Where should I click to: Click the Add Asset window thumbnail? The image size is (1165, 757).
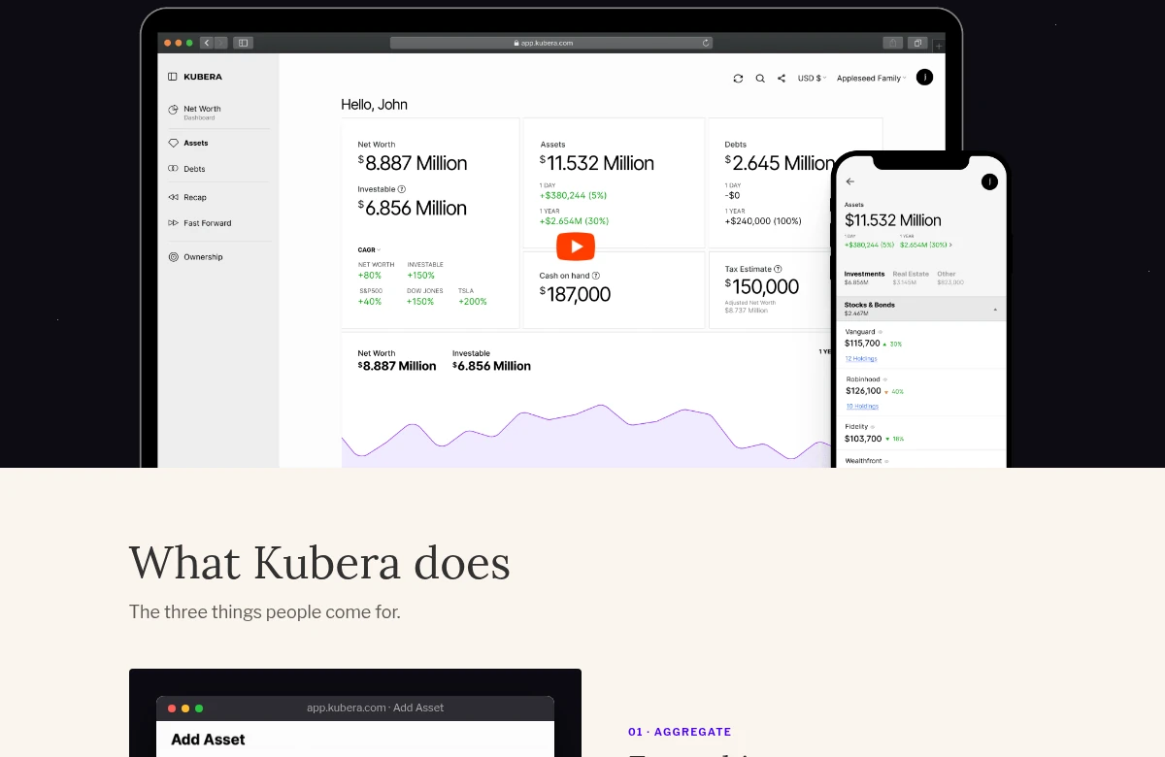click(x=355, y=712)
